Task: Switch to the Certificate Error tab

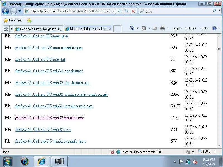Action: [39, 29]
